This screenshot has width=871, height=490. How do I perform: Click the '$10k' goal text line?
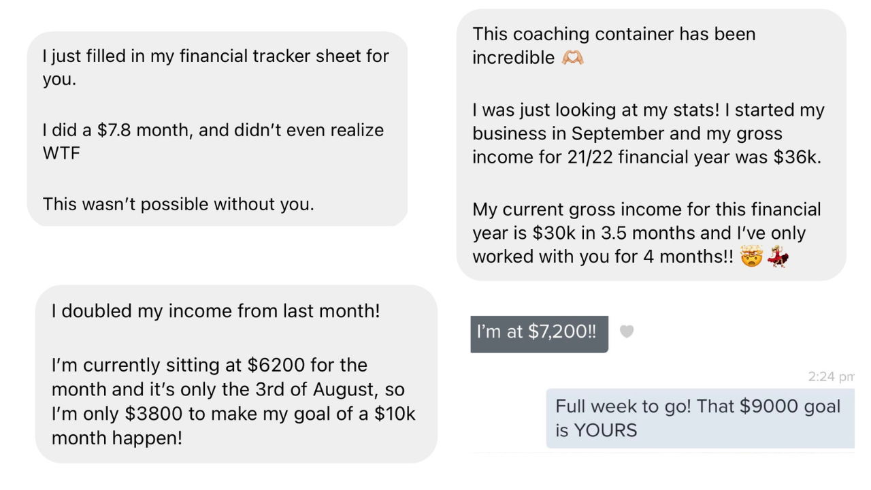click(x=233, y=414)
